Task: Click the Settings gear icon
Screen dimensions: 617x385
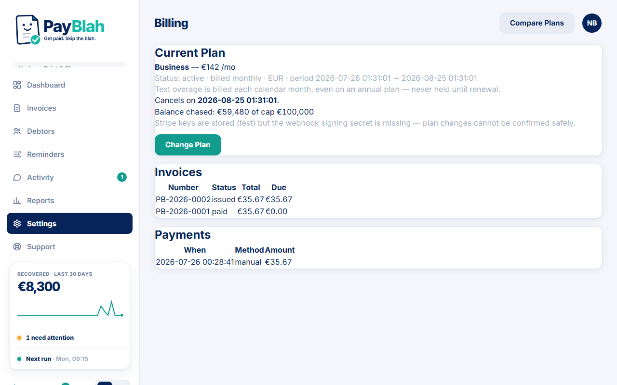Action: point(17,224)
